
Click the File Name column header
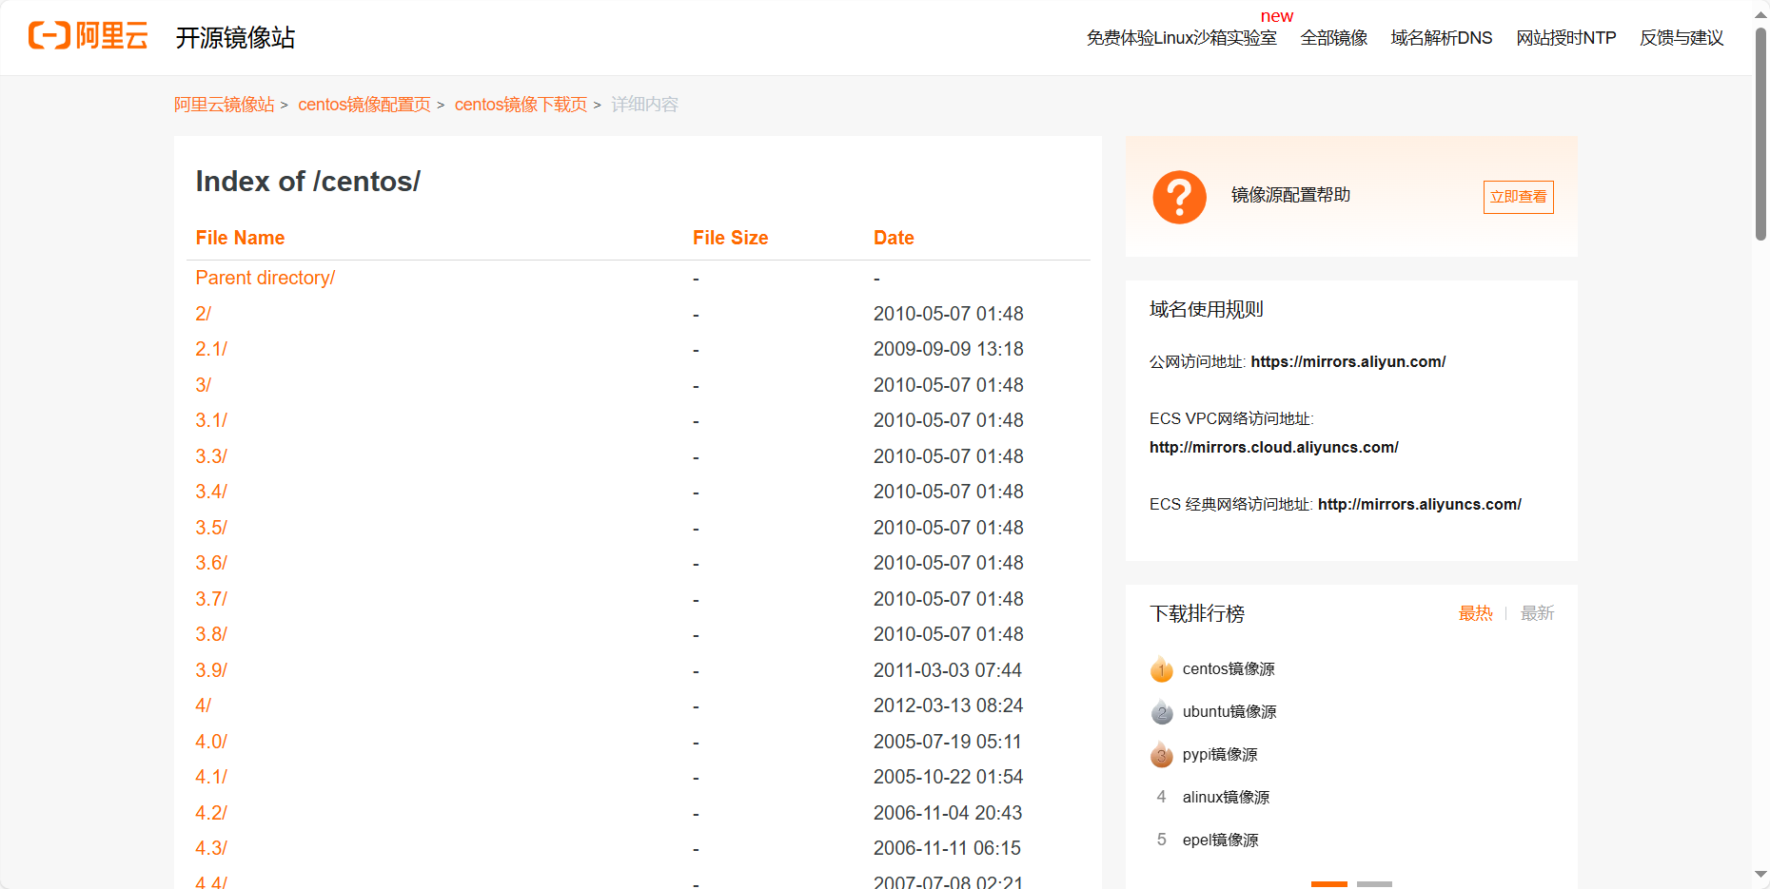pos(240,238)
